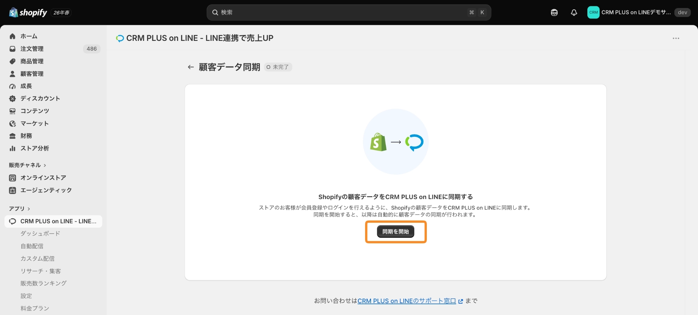Go to 自動配信 submenu item
This screenshot has width=698, height=315.
[x=32, y=246]
